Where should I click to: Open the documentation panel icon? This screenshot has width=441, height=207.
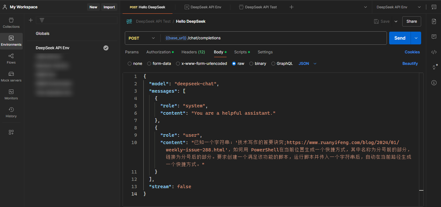[434, 21]
